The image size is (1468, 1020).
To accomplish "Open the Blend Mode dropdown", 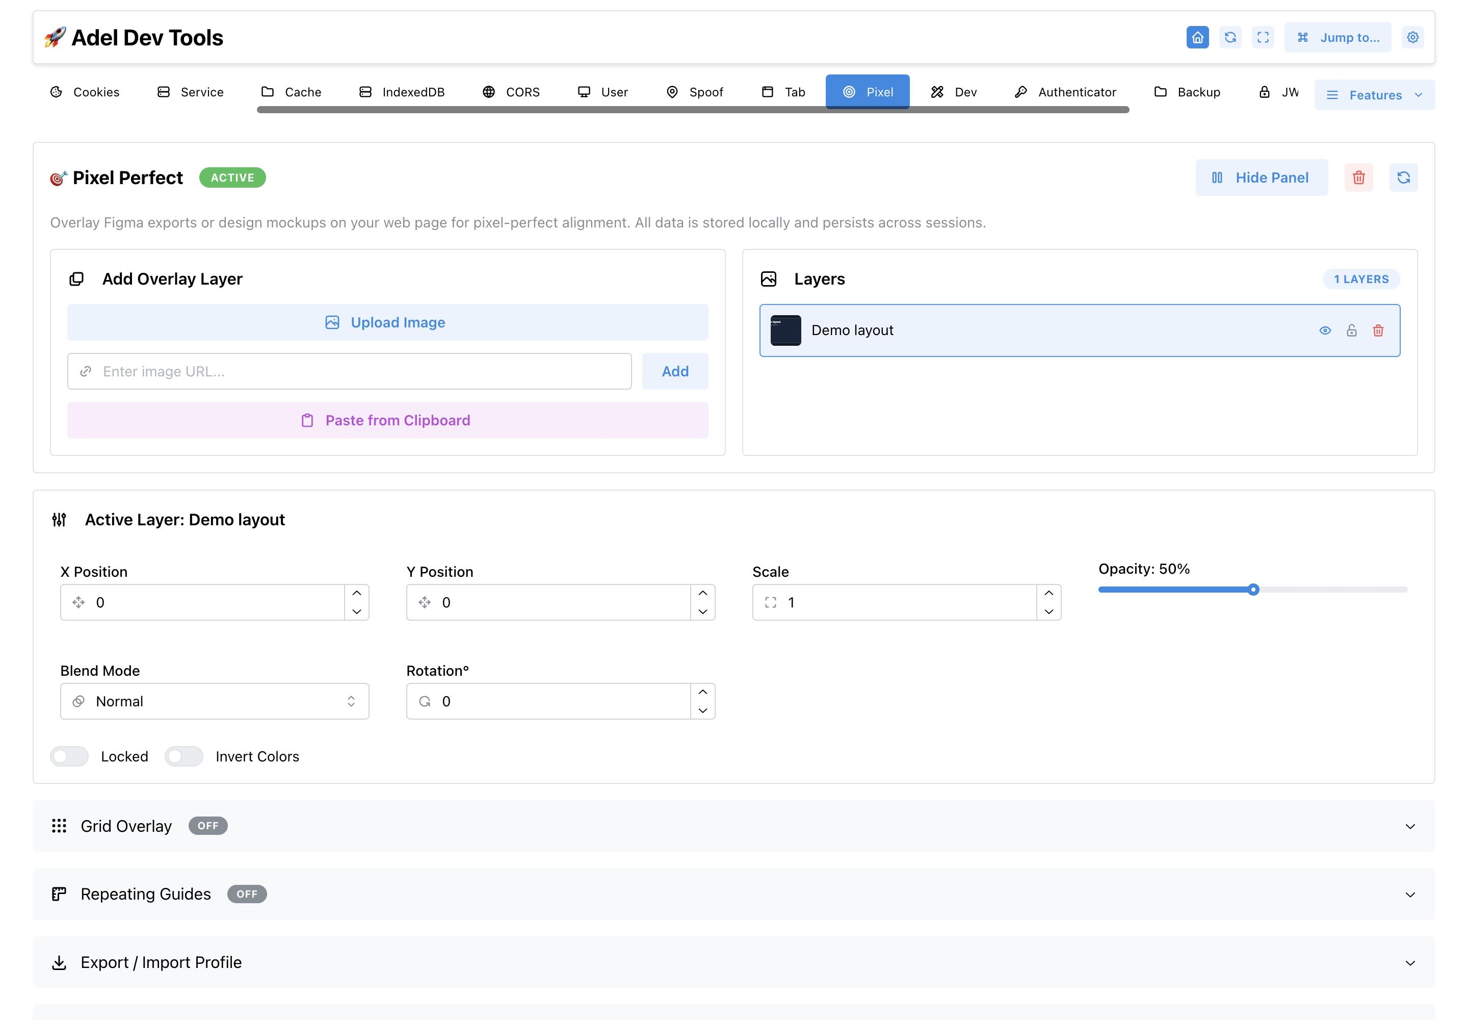I will (x=215, y=701).
